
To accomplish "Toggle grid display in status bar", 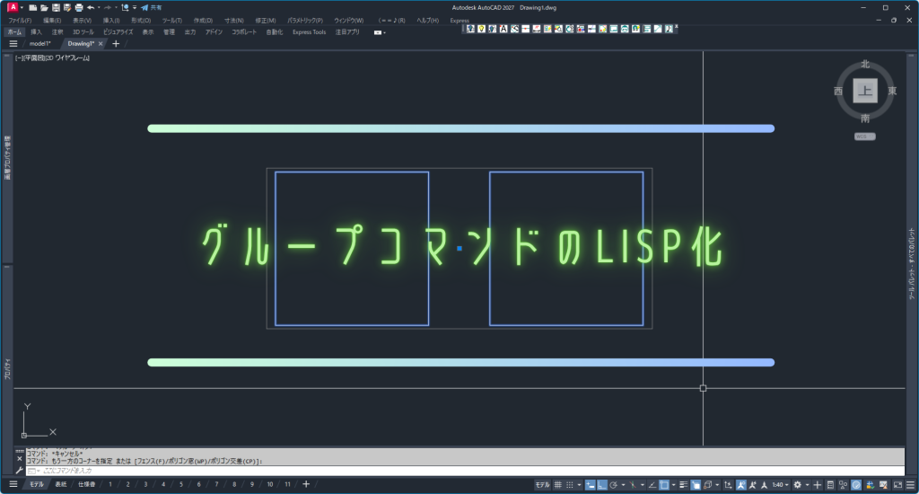I will tap(558, 484).
